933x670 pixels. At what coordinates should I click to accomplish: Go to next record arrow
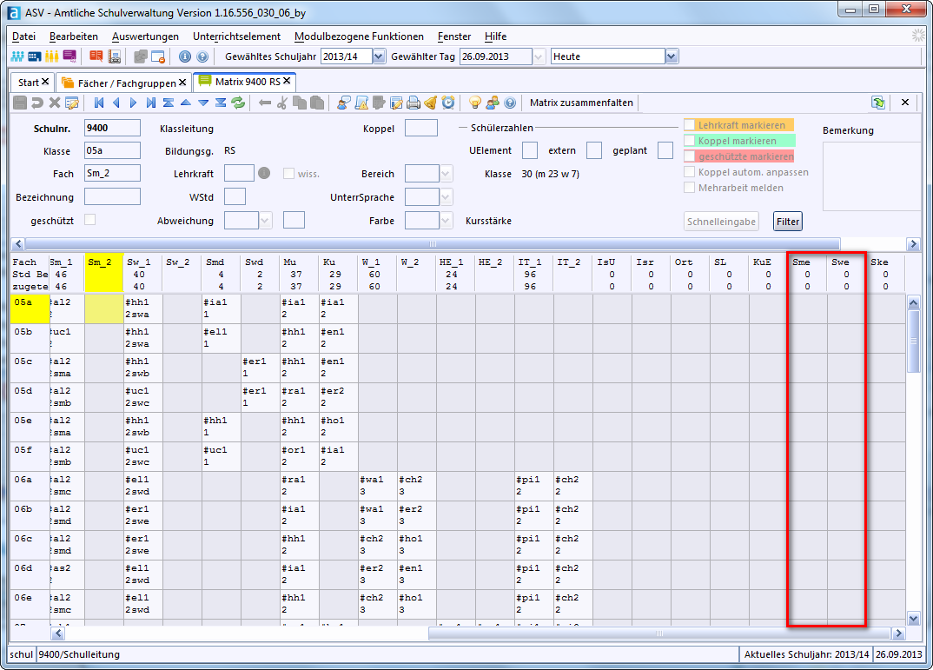[x=133, y=103]
